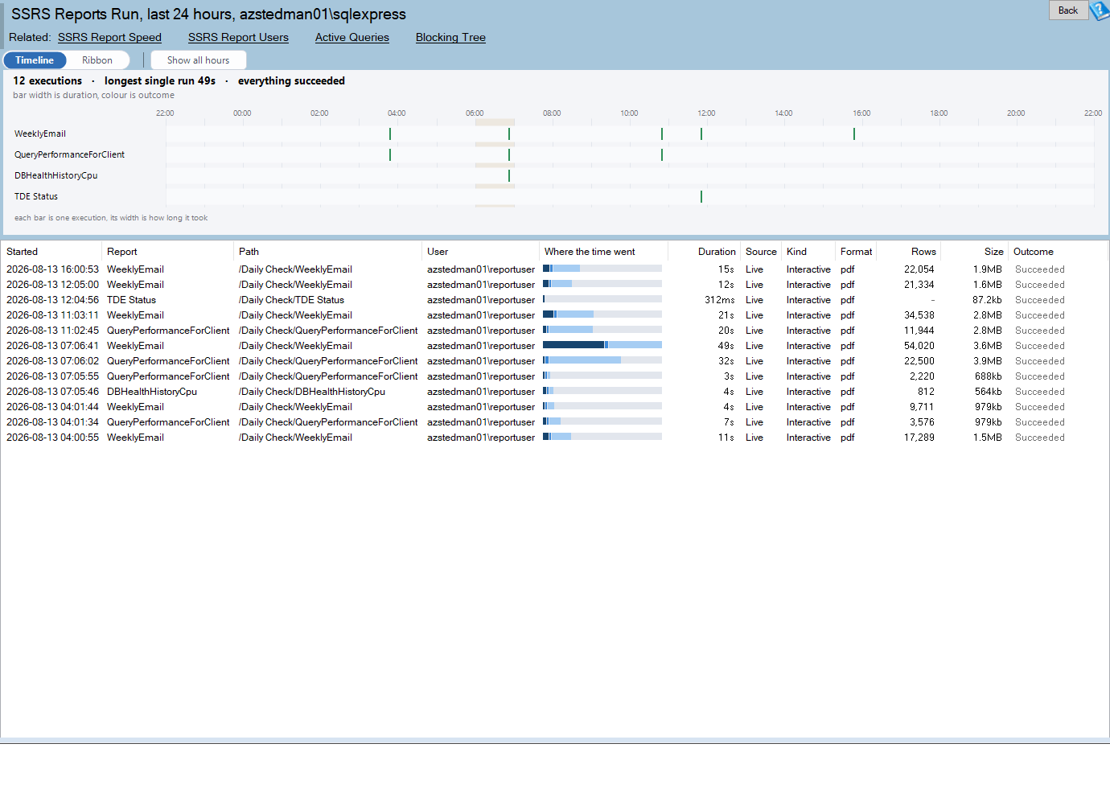Click DBHealthHistoryCpu in the Report column
Image resolution: width=1110 pixels, height=785 pixels.
click(152, 392)
